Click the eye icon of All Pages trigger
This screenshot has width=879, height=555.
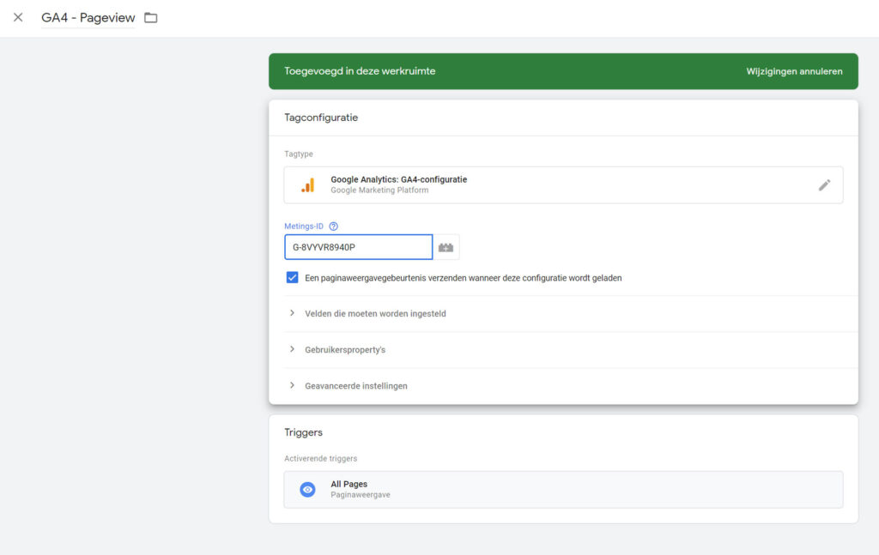[307, 490]
